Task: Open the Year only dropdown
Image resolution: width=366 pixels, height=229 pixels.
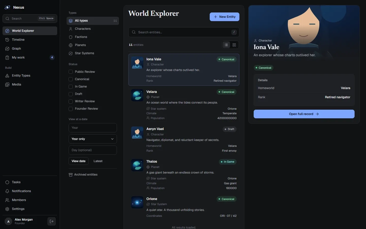Action: coord(93,139)
